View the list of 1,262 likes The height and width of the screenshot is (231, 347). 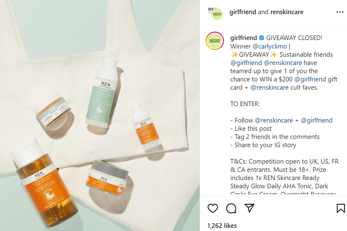click(222, 226)
